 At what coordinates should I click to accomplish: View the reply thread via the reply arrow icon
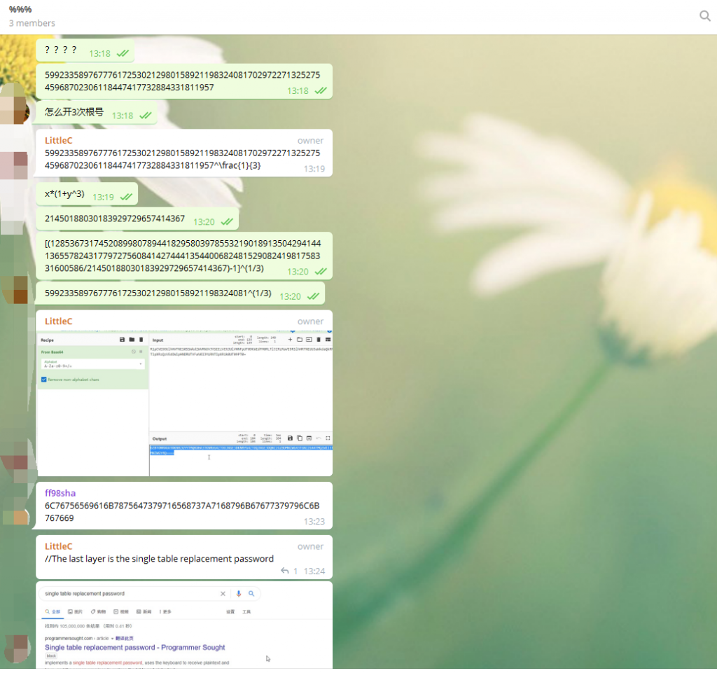point(284,571)
